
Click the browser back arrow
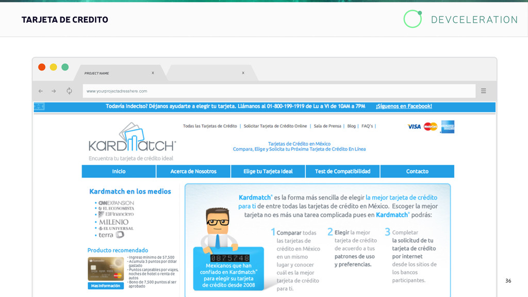[40, 91]
